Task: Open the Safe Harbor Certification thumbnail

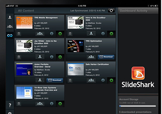Action: tap(75, 69)
